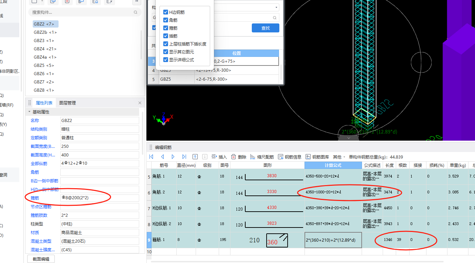Open 钢筋图库 library
The height and width of the screenshot is (263, 475).
(317, 157)
